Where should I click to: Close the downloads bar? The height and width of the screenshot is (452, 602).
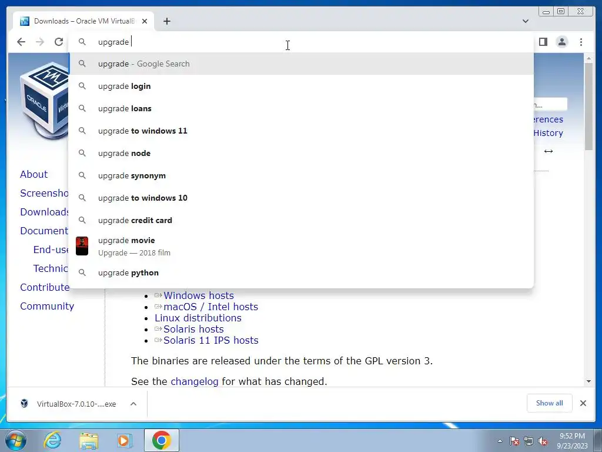[x=583, y=403]
